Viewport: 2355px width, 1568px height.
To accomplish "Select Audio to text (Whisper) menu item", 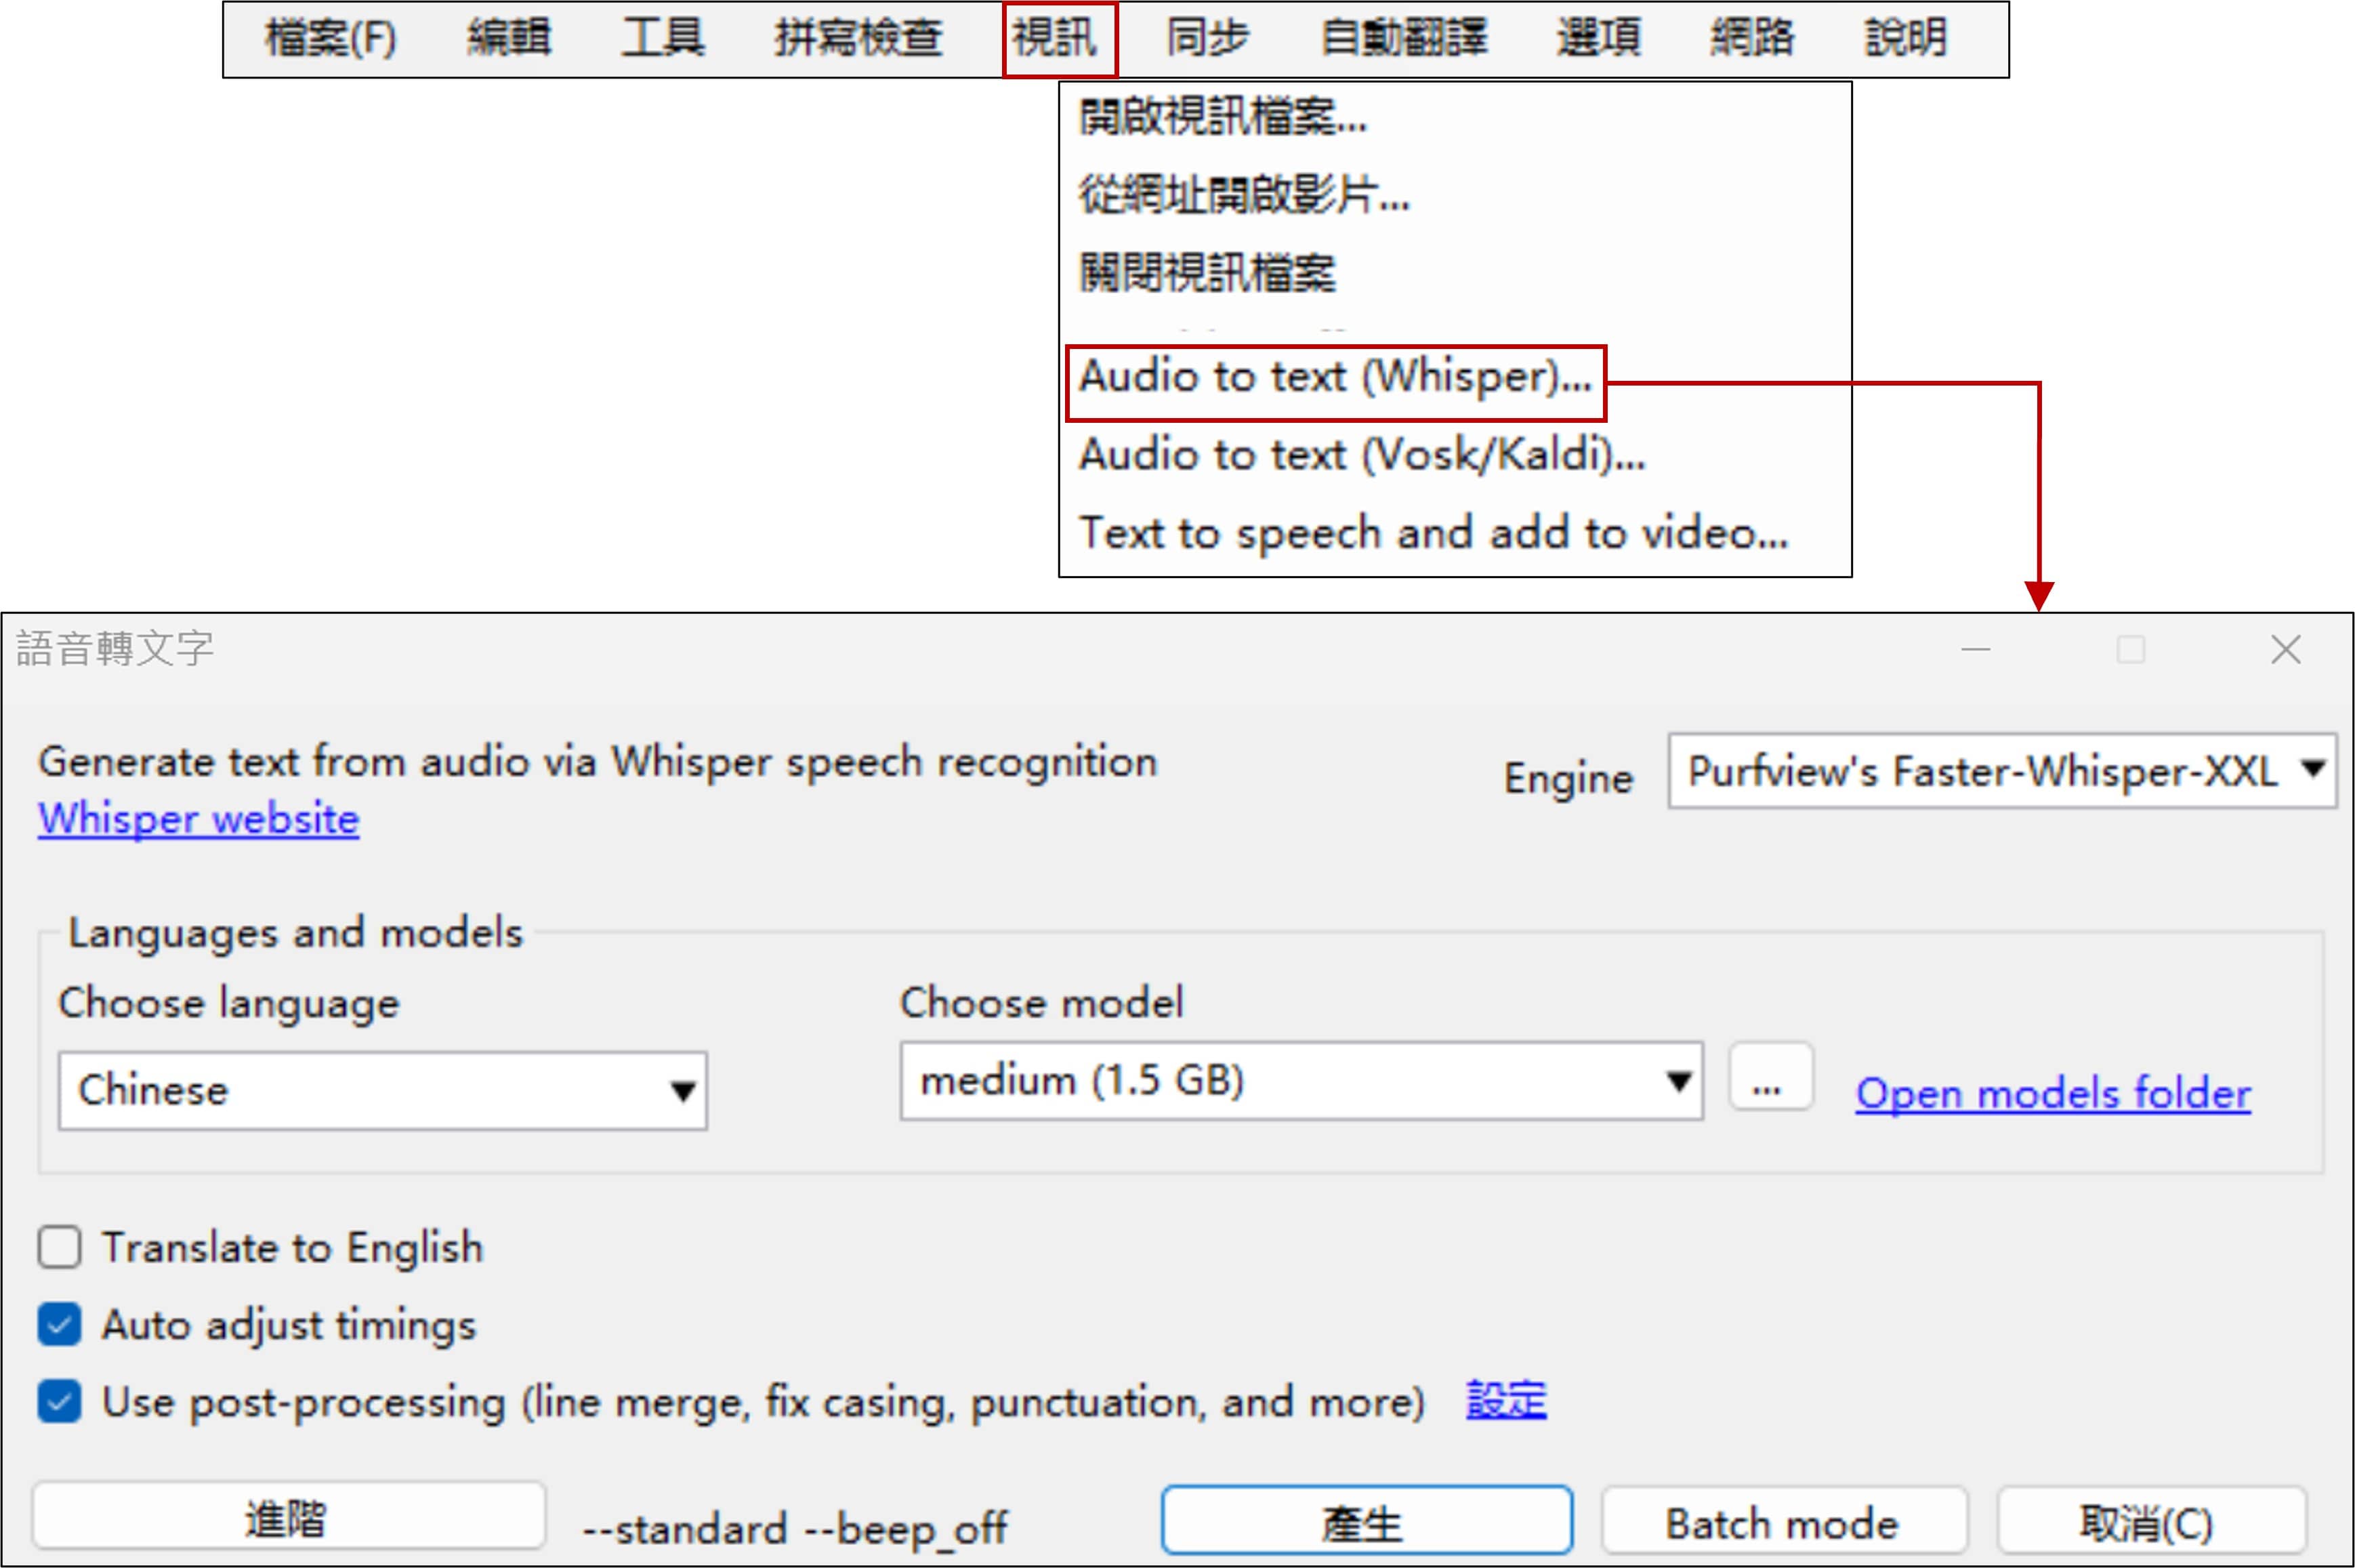I will [x=1335, y=378].
